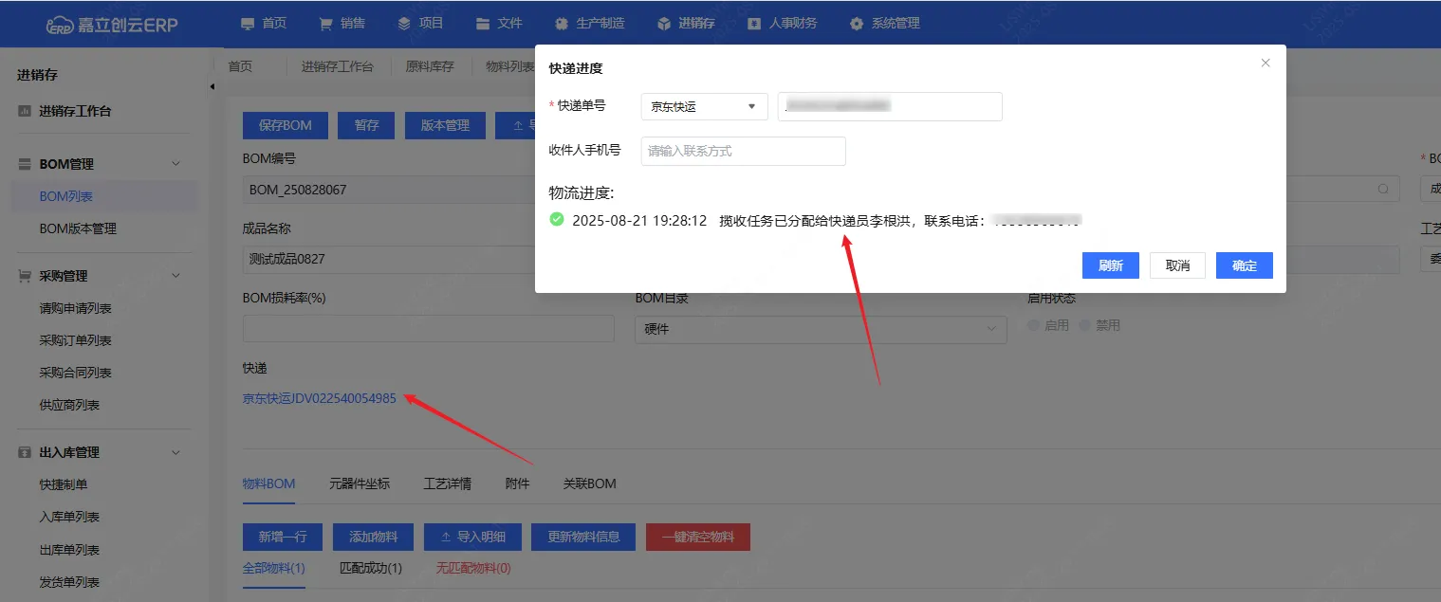Close the 快递进度 dialog with X
The image size is (1441, 602).
click(x=1265, y=64)
